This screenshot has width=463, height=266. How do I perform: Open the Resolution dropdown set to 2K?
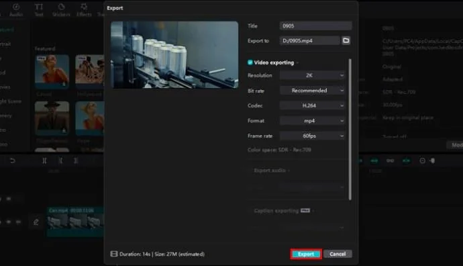[313, 75]
